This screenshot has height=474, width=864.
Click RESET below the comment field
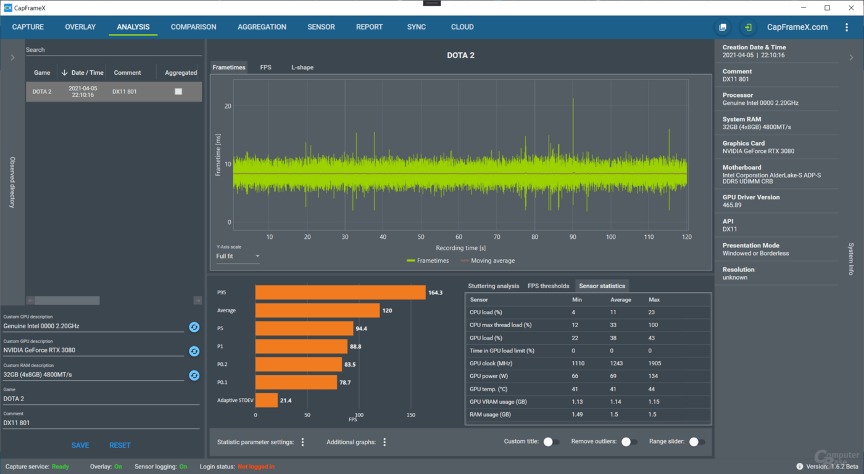click(120, 445)
